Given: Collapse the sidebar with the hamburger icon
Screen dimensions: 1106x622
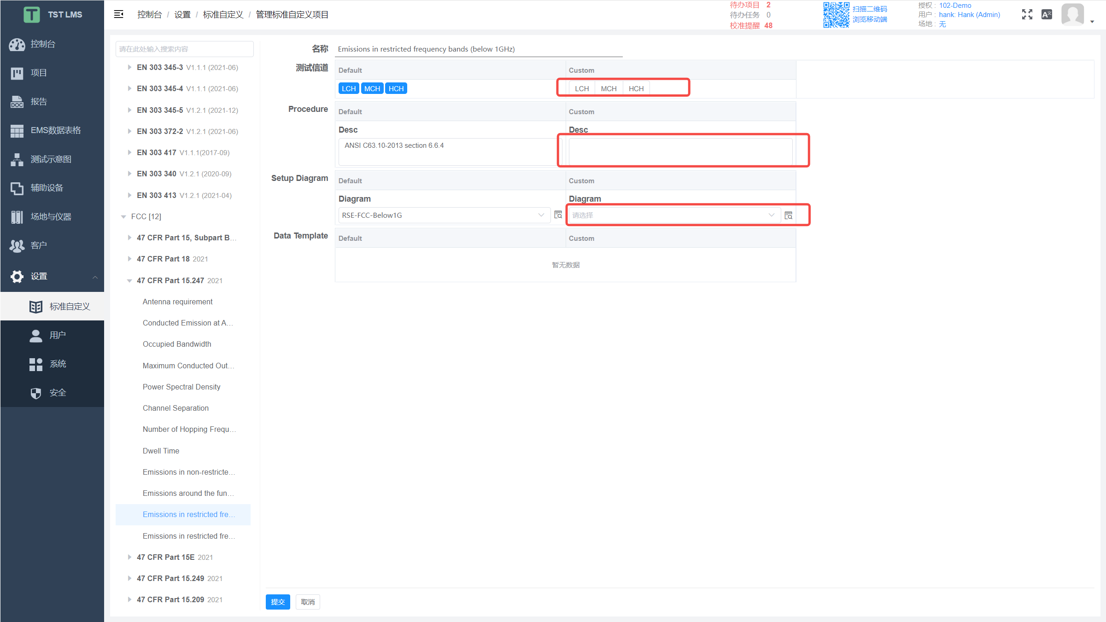Looking at the screenshot, I should pyautogui.click(x=118, y=14).
